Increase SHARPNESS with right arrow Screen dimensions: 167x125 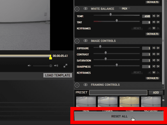pos(158,67)
